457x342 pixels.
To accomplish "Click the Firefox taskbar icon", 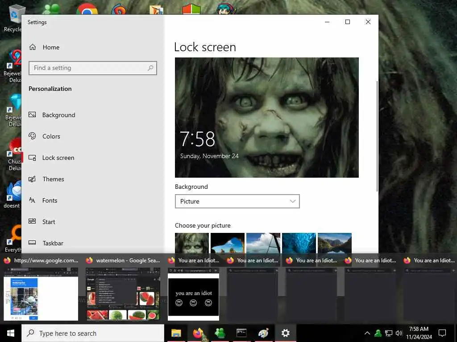I will pyautogui.click(x=198, y=333).
